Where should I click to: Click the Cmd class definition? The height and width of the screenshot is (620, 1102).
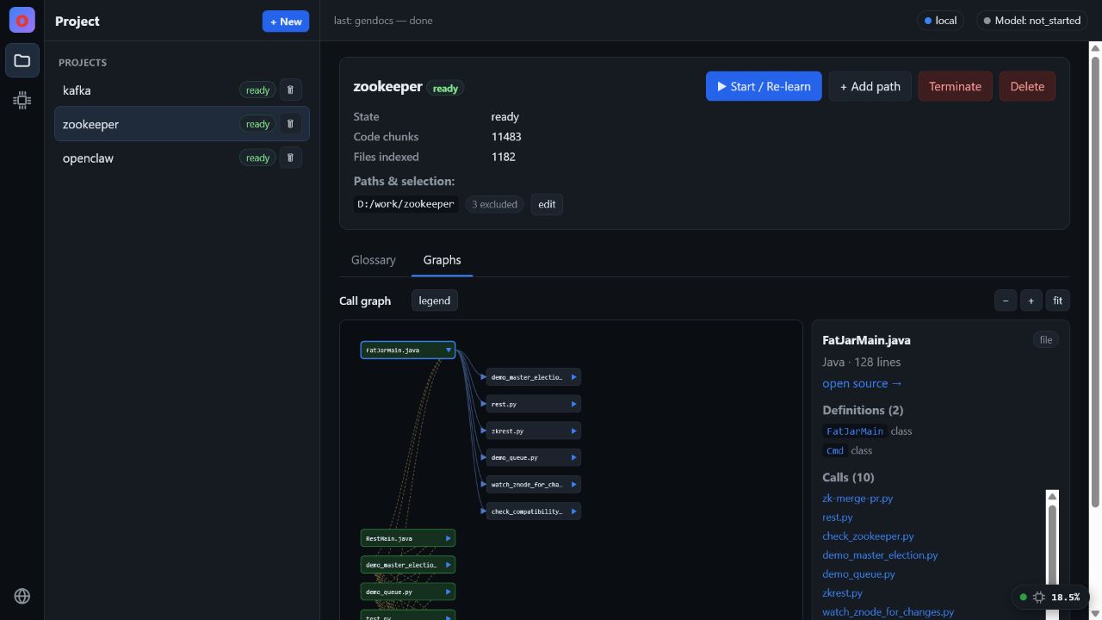point(835,450)
